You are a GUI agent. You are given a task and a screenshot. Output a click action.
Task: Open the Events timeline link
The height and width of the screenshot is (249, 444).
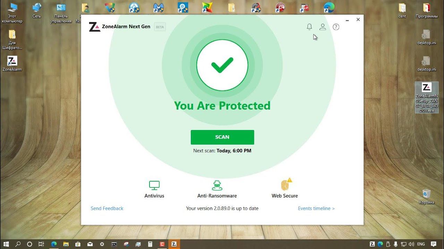[x=316, y=208]
